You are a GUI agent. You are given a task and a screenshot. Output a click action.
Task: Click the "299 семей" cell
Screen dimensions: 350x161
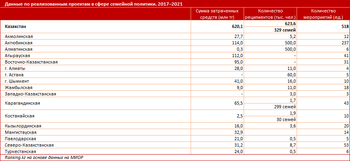(x=285, y=107)
